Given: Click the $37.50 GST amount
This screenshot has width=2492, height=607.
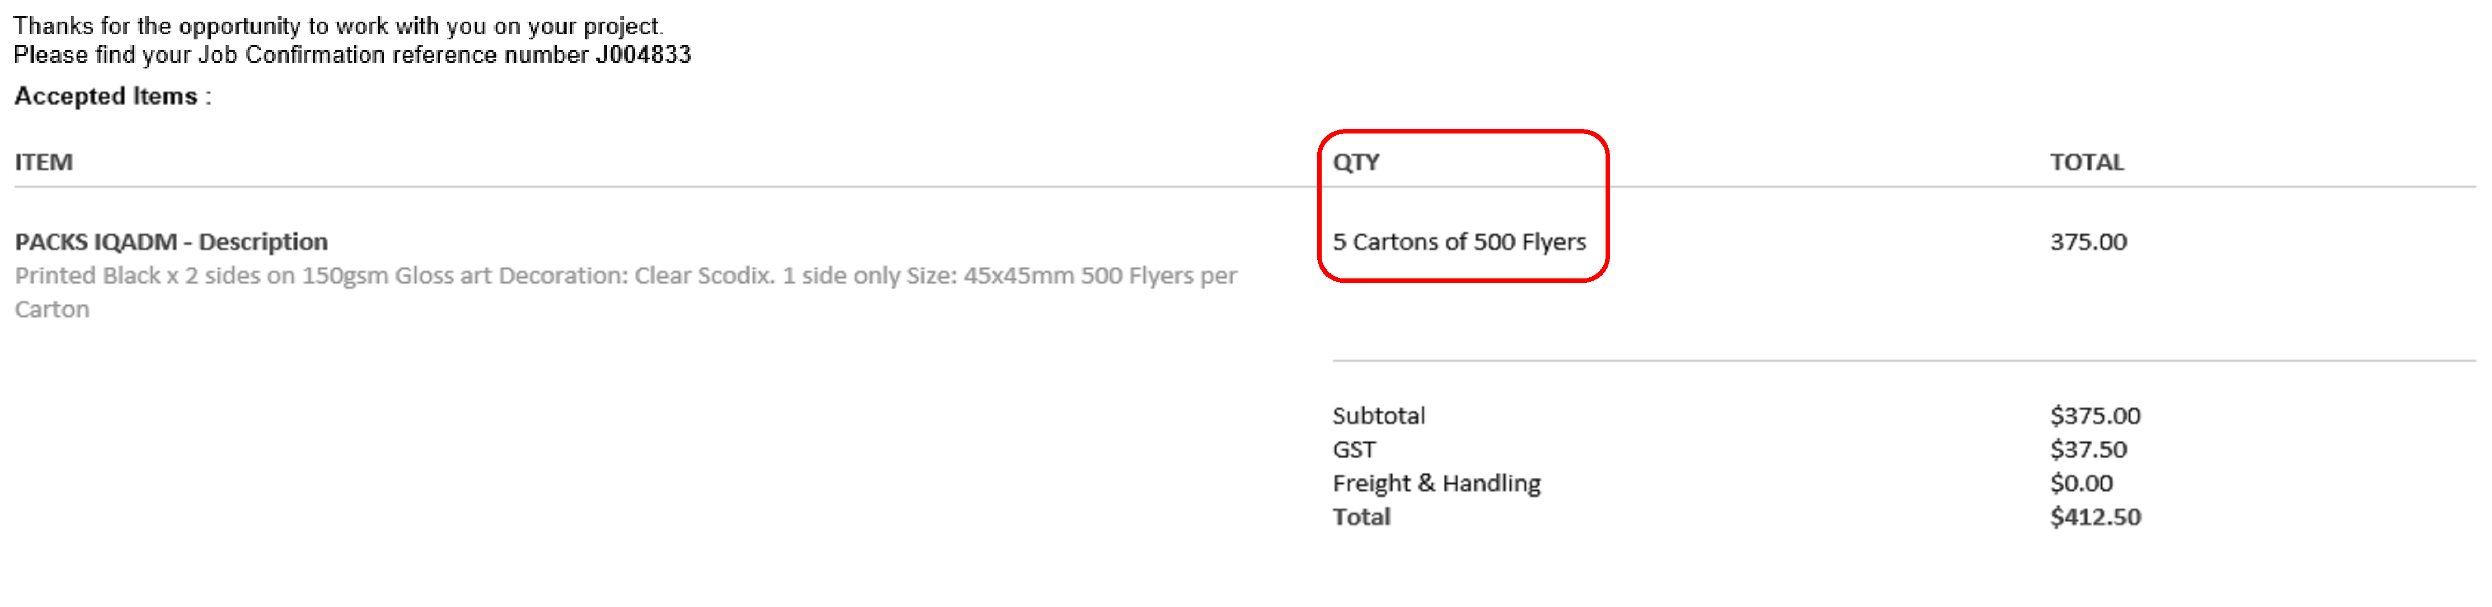Looking at the screenshot, I should [2088, 450].
